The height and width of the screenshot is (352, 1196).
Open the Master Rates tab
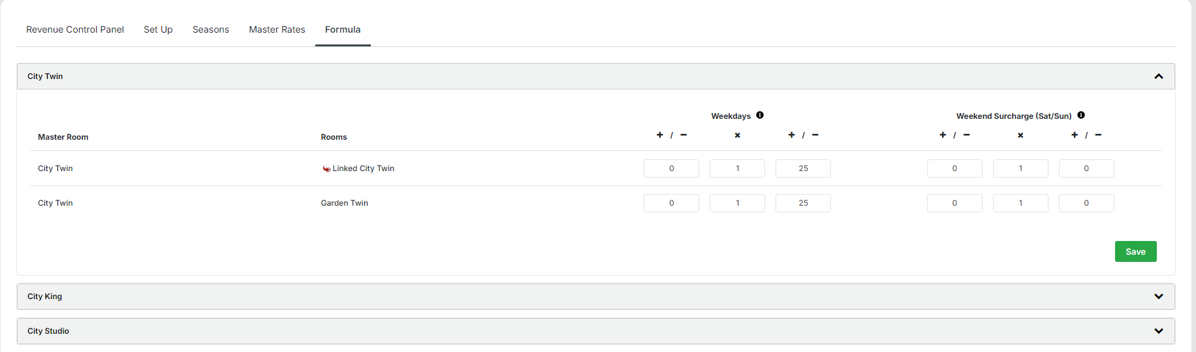277,29
